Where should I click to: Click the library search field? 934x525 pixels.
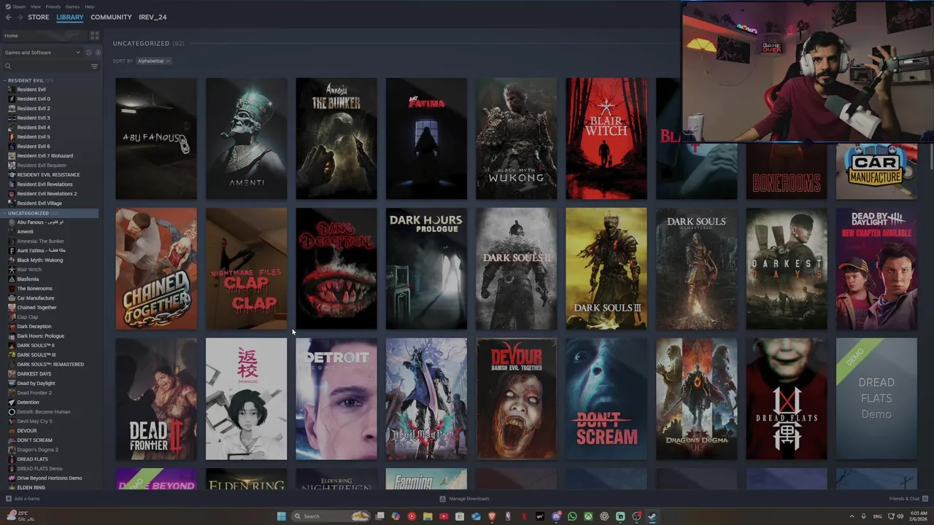(50, 66)
